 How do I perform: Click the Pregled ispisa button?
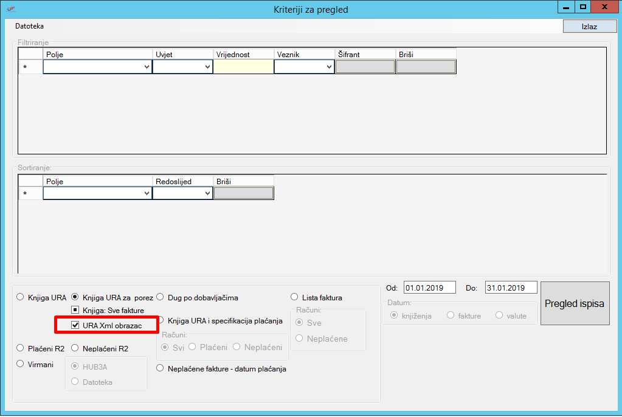[574, 303]
